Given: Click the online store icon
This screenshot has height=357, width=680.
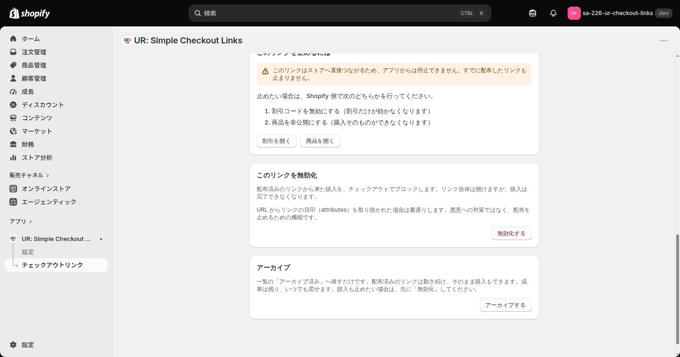Looking at the screenshot, I should (13, 189).
